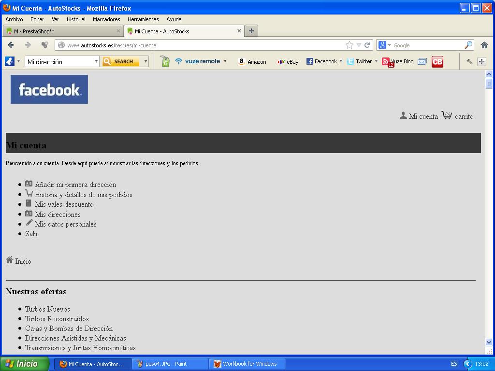The width and height of the screenshot is (495, 371).
Task: Open URL history dropdown in address bar
Action: 359,45
